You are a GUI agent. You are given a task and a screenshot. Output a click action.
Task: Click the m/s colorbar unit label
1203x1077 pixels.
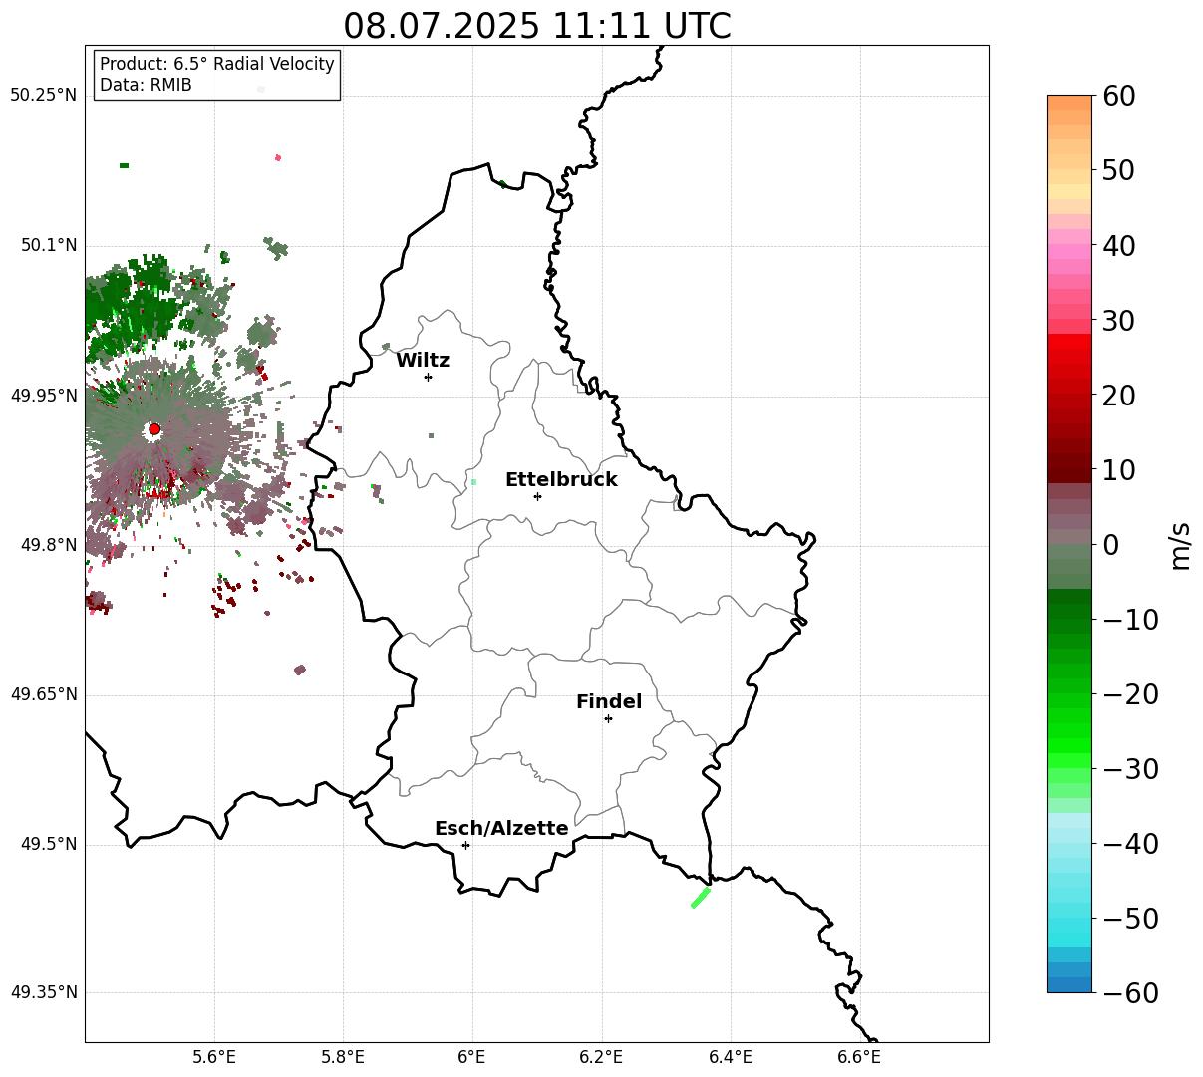1181,545
